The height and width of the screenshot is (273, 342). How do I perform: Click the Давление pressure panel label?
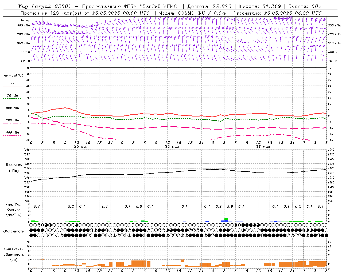point(14,165)
